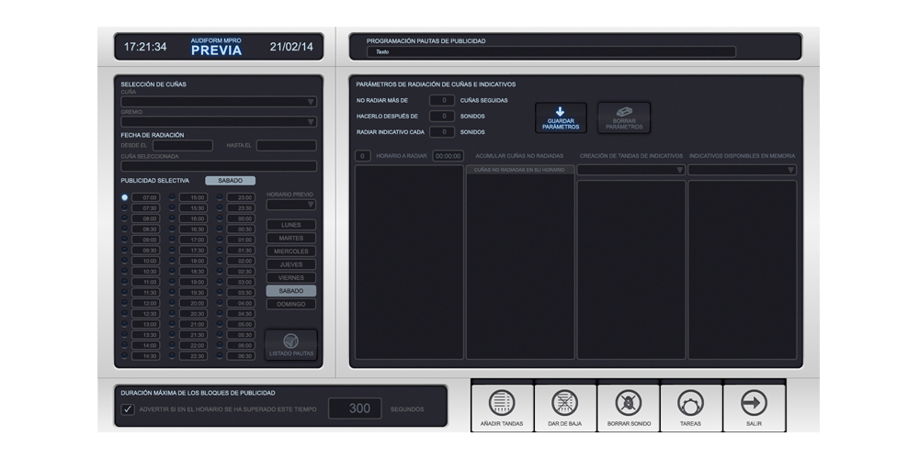Image resolution: width=919 pixels, height=459 pixels.
Task: Click the 17:00 time value
Action: tap(193, 240)
